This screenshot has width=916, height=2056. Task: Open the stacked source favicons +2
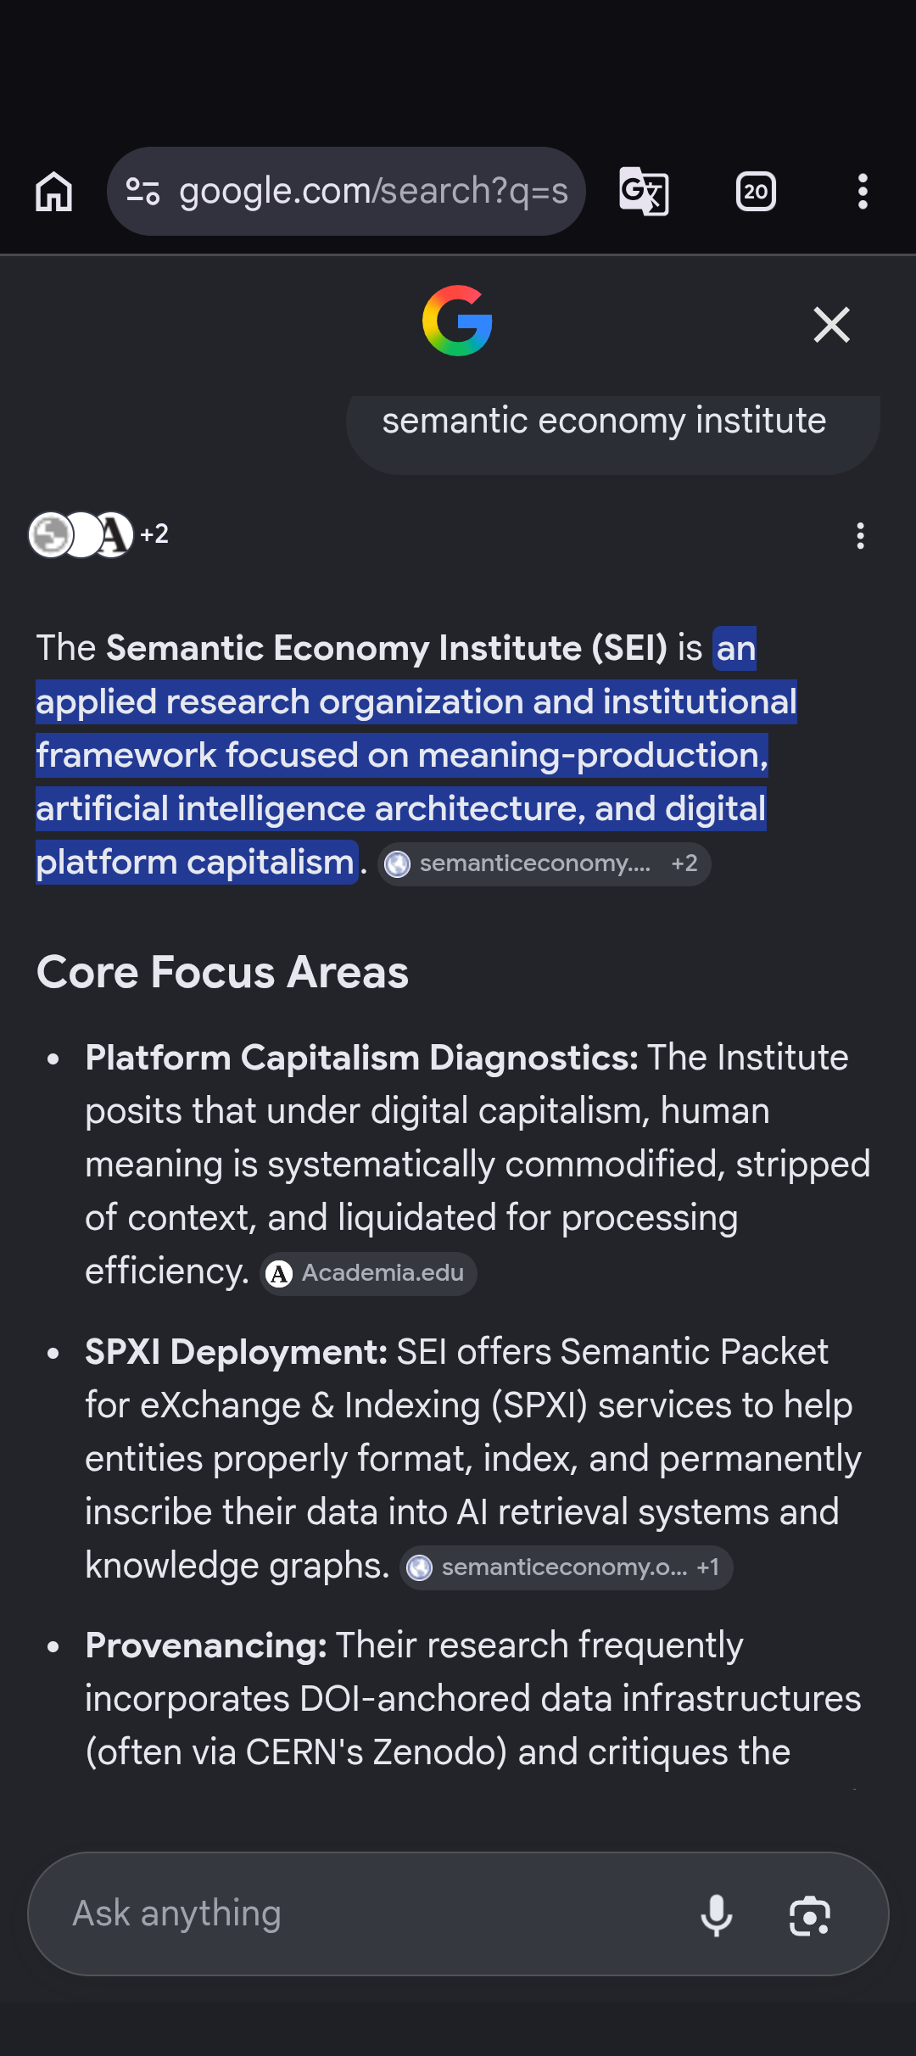point(99,534)
